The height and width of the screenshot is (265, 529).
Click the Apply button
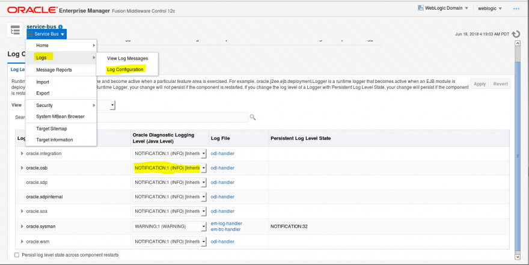[x=480, y=84]
